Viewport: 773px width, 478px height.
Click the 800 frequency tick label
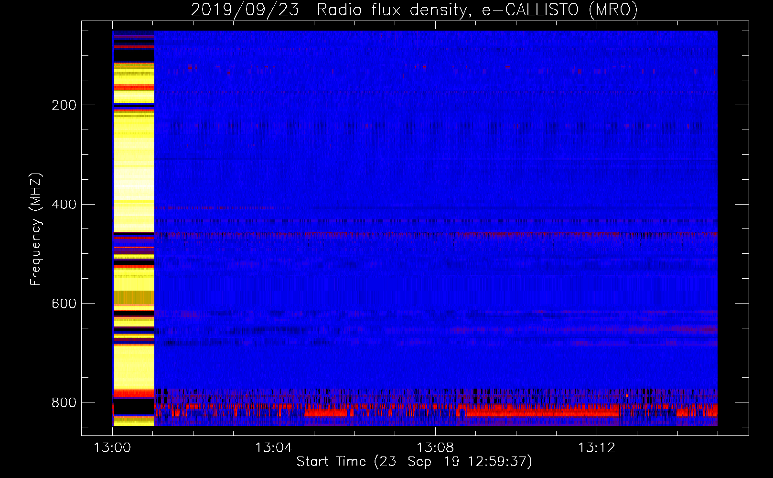click(64, 402)
